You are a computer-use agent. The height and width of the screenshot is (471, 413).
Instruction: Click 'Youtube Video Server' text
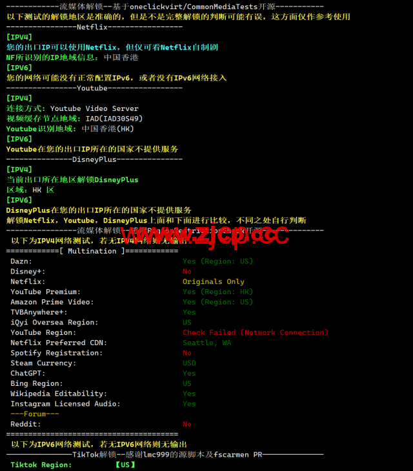[x=94, y=108]
